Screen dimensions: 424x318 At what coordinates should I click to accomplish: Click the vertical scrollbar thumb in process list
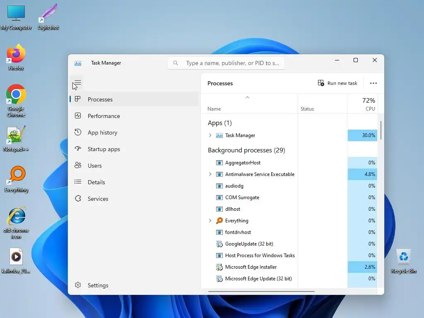click(x=381, y=130)
